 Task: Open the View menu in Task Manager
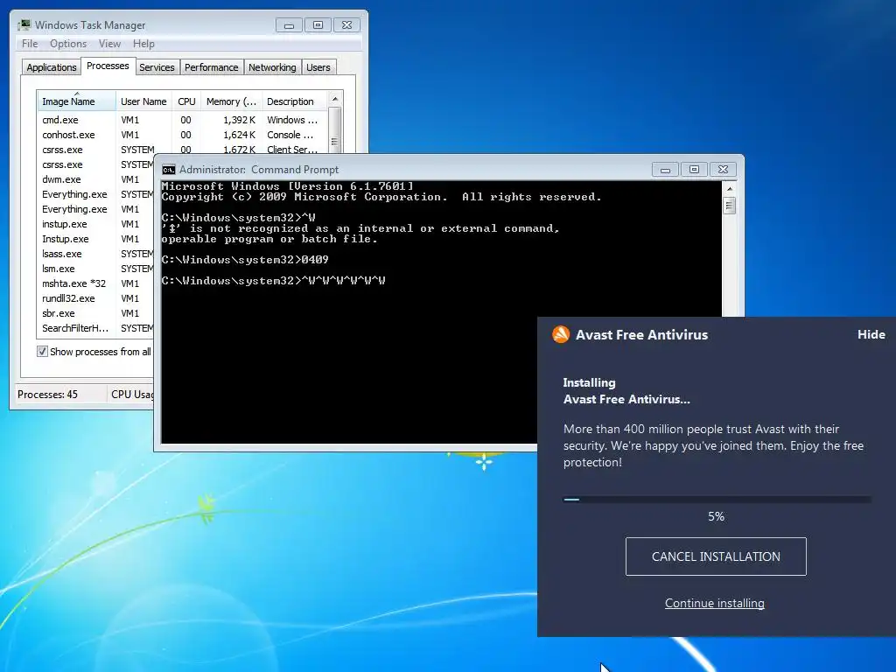(x=109, y=44)
